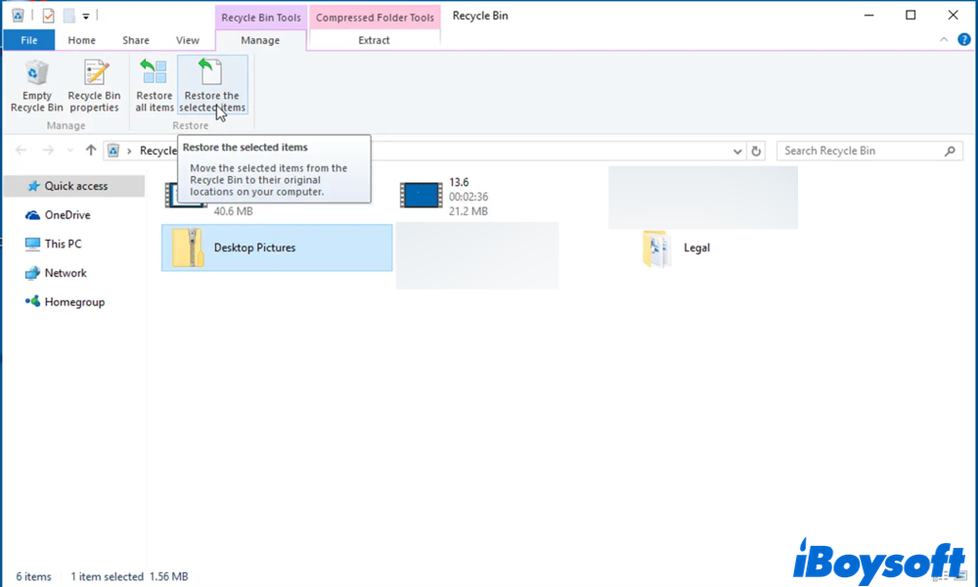Open the OneDrive item in the navigation pane
The width and height of the screenshot is (978, 587).
pyautogui.click(x=67, y=215)
